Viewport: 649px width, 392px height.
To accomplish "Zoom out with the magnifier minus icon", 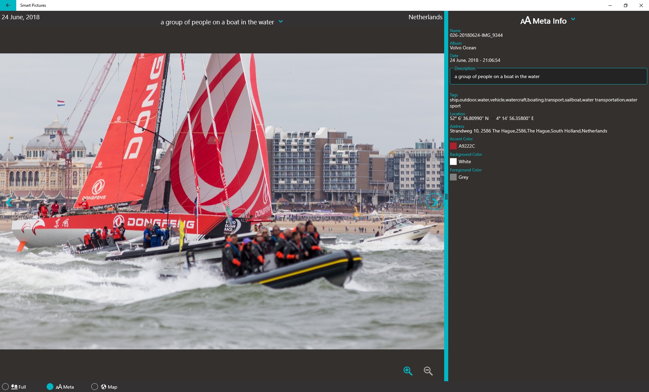I will [428, 371].
